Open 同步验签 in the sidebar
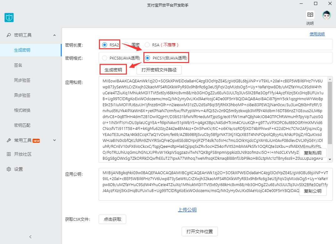336x244 pixels. click(x=31, y=80)
